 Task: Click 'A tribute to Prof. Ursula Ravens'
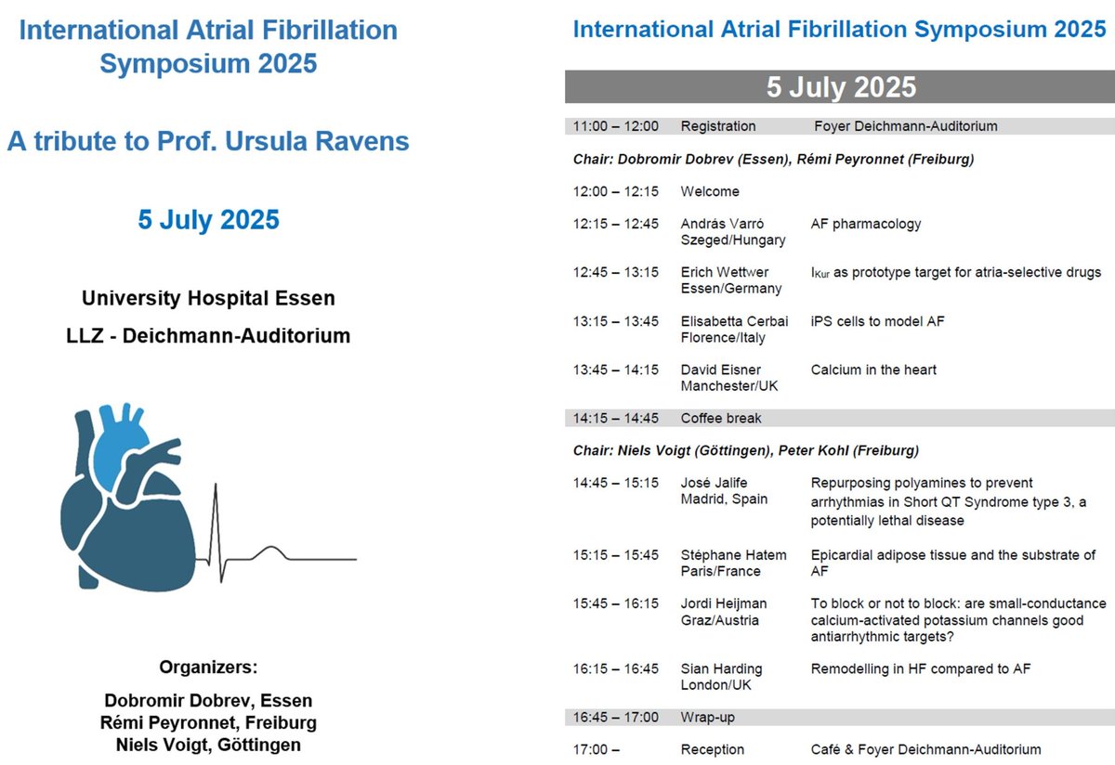coord(208,141)
